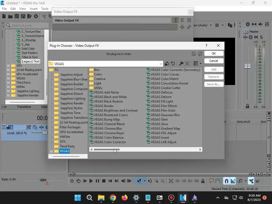Toggle the Lock Event padlock icon
This screenshot has width=272, height=204.
(203, 181)
